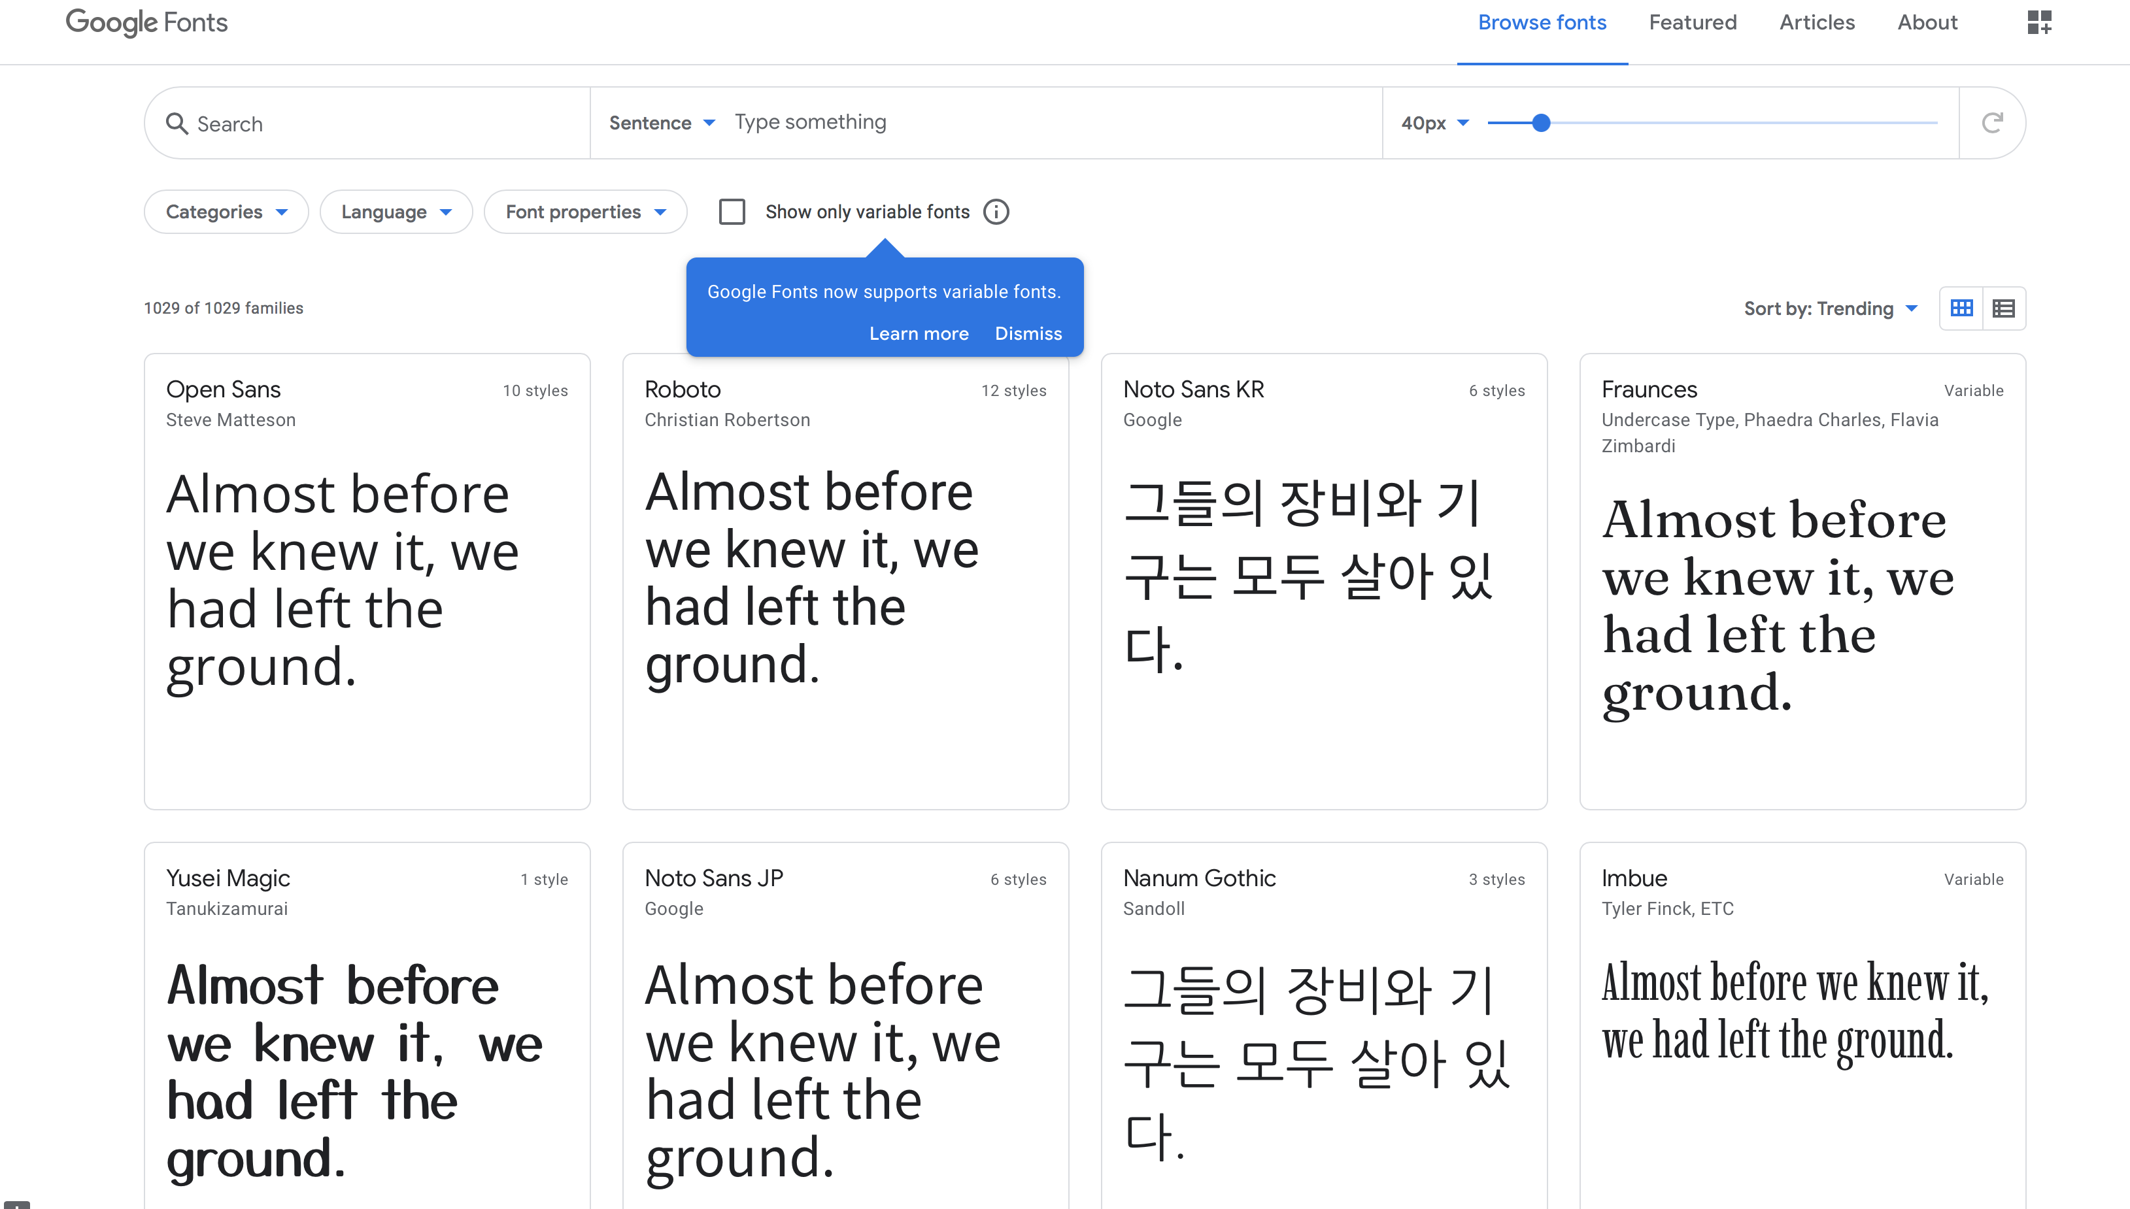This screenshot has height=1209, width=2130.
Task: Click Tanukizamurai designer name
Action: (227, 908)
